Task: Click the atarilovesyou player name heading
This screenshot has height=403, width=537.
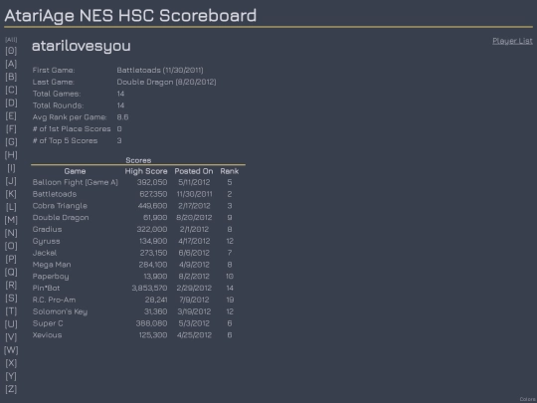Action: 82,46
